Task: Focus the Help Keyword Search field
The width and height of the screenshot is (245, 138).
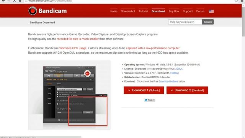Action: [x=185, y=22]
